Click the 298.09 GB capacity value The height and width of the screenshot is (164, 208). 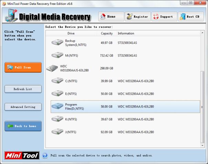point(106,68)
